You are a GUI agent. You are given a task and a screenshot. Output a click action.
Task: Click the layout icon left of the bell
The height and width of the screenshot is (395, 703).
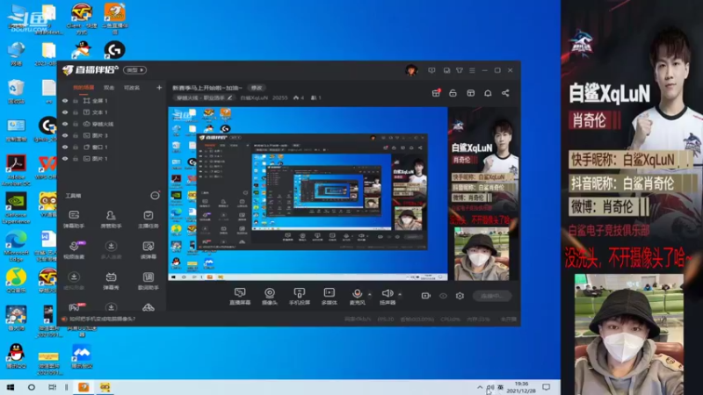[470, 93]
